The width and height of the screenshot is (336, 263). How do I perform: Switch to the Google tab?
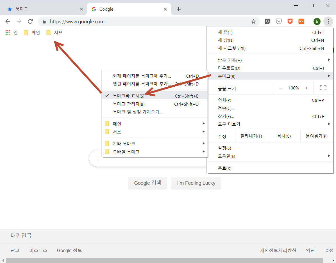point(129,9)
